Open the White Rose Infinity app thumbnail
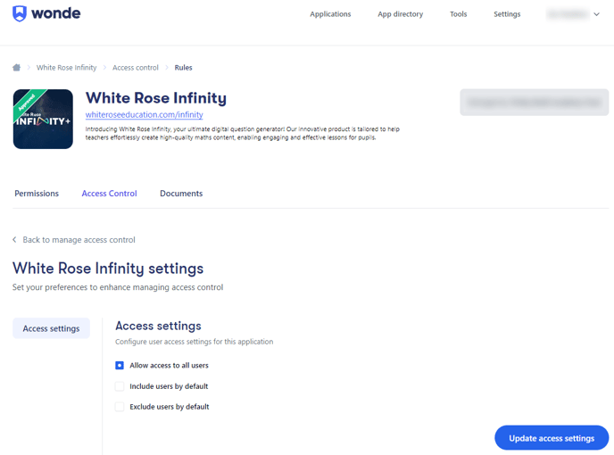The width and height of the screenshot is (614, 455). (x=43, y=119)
